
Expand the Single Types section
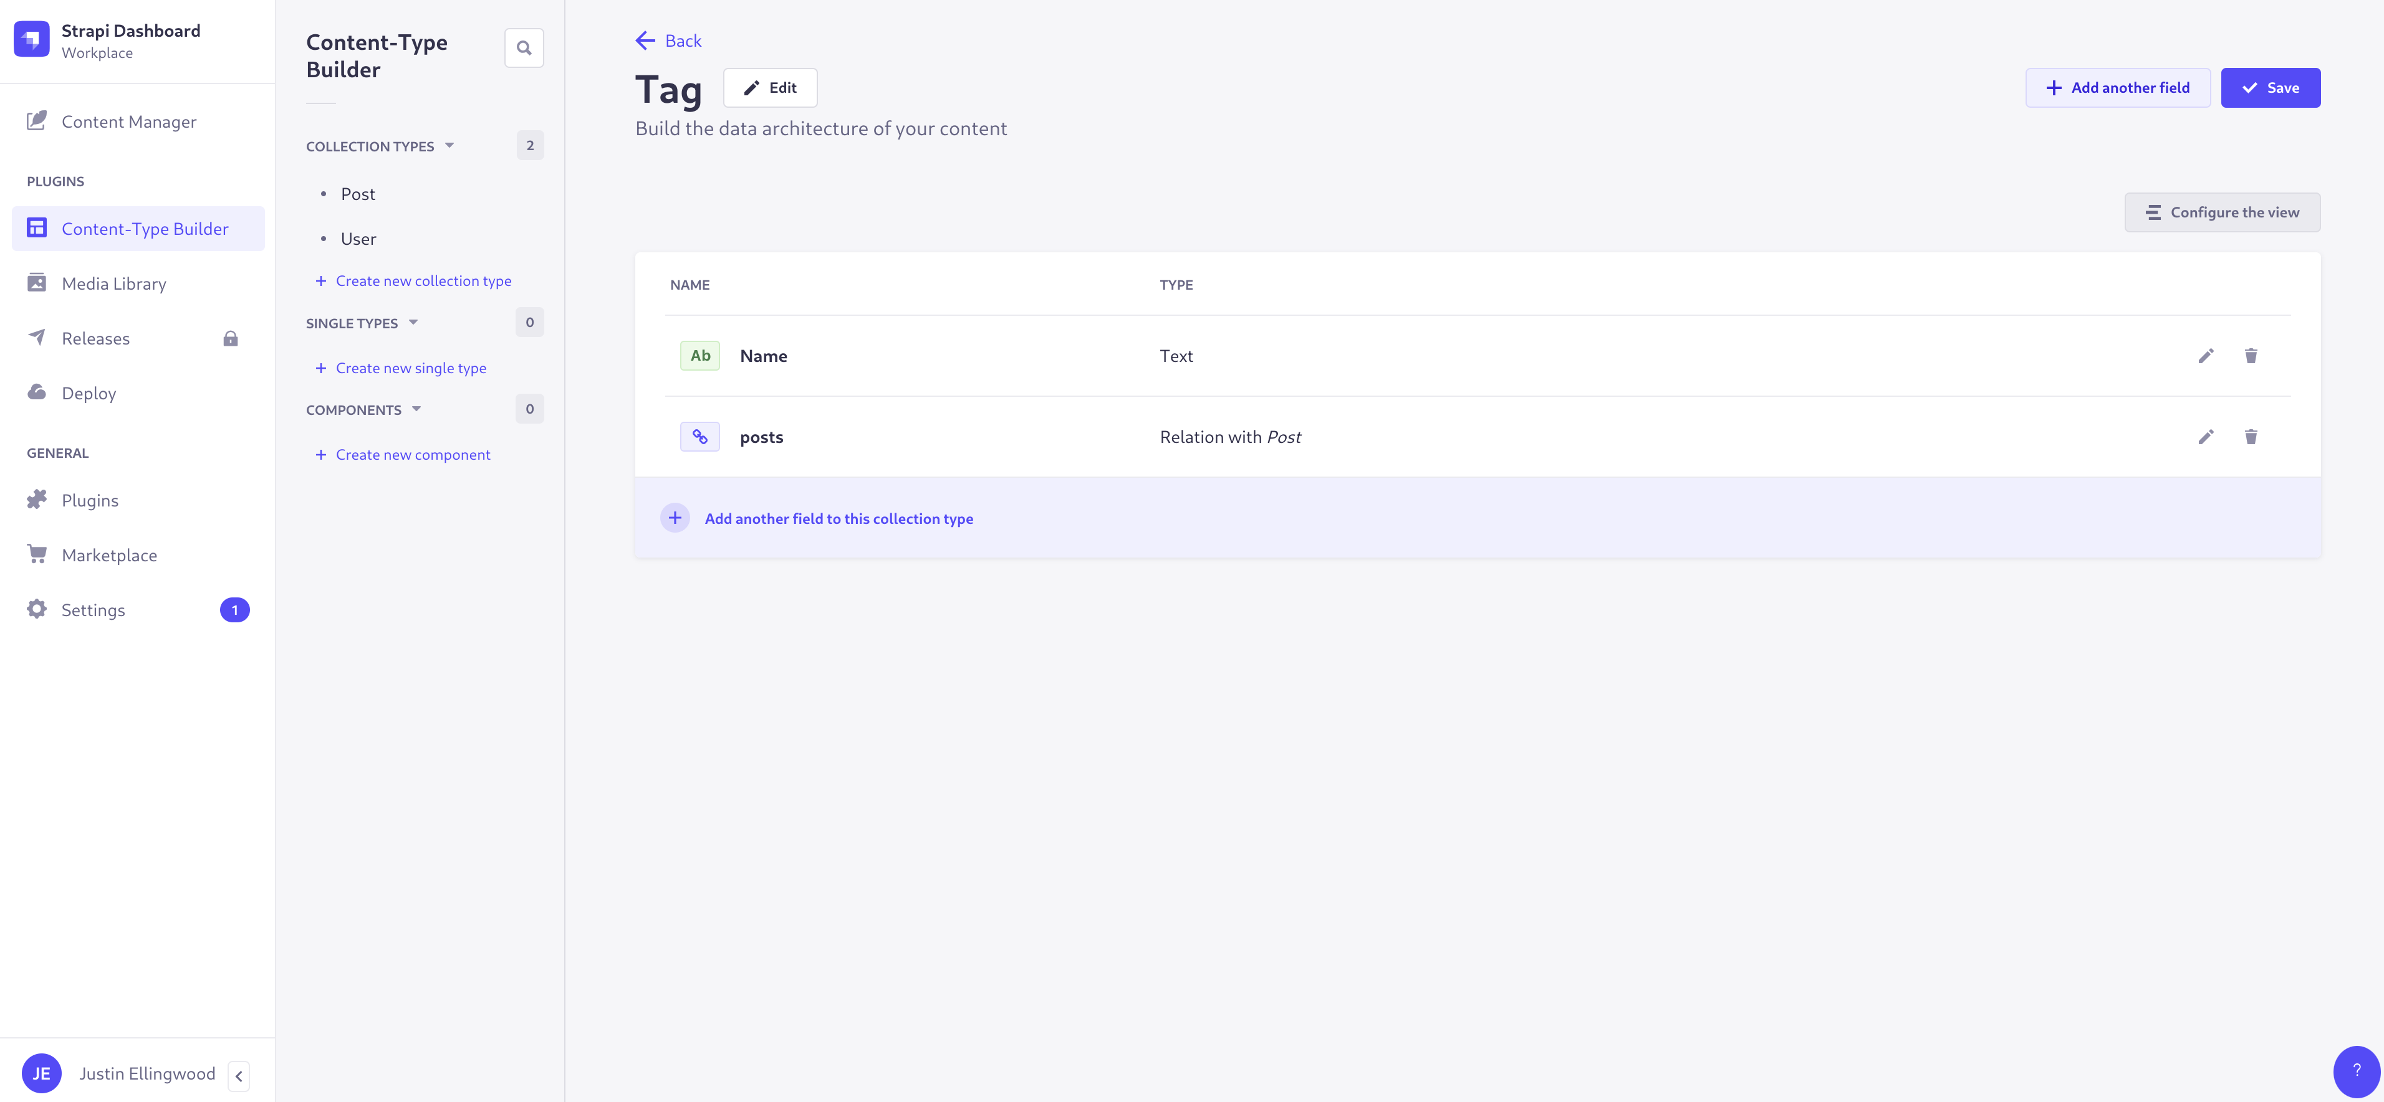(413, 323)
